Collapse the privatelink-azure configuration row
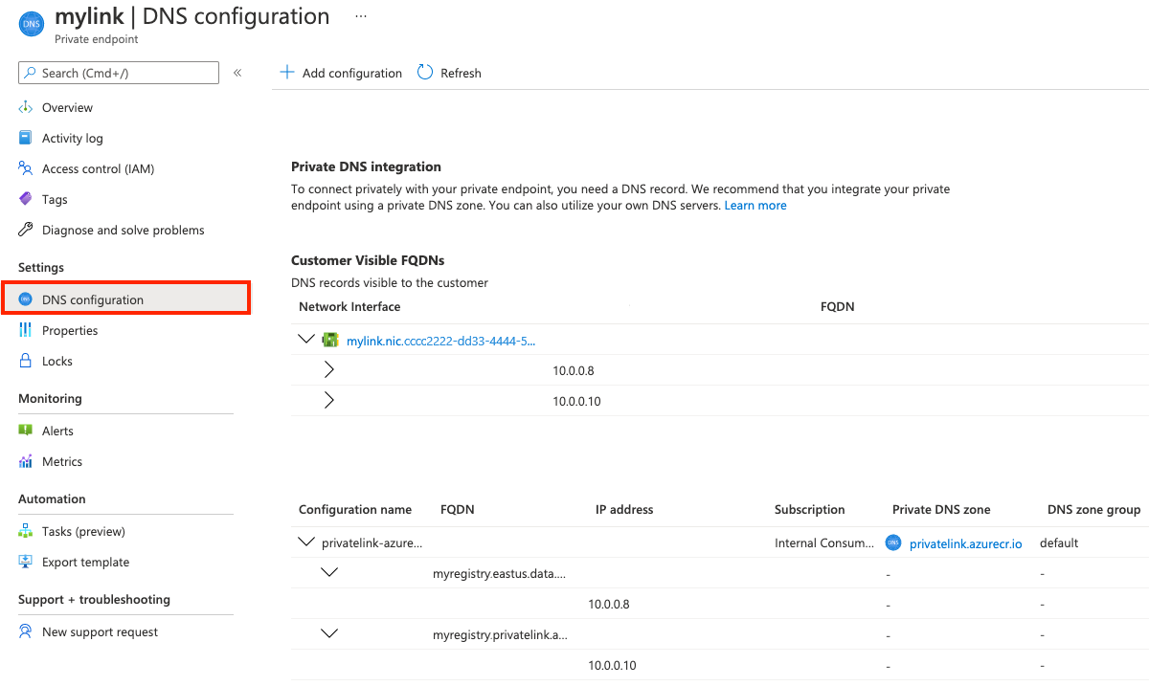This screenshot has height=686, width=1149. (306, 542)
